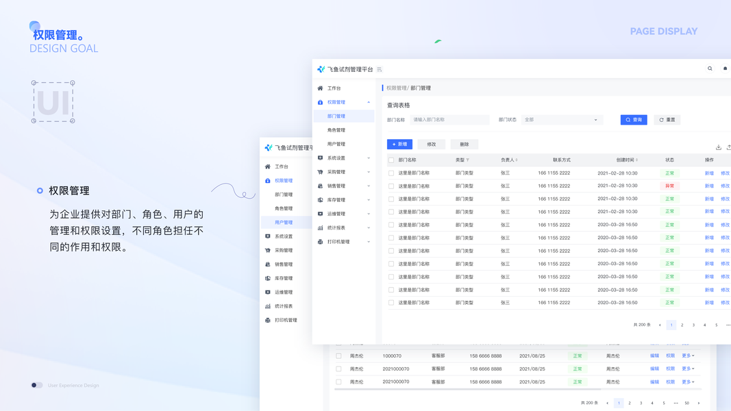Open notifications bell icon in top bar
This screenshot has height=411, width=731.
click(x=725, y=68)
